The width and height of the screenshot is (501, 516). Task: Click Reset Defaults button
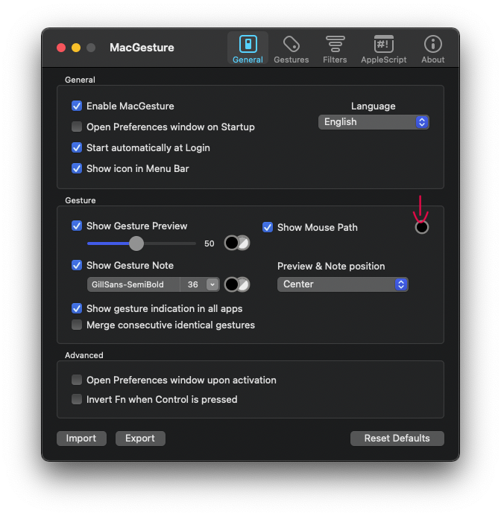397,439
